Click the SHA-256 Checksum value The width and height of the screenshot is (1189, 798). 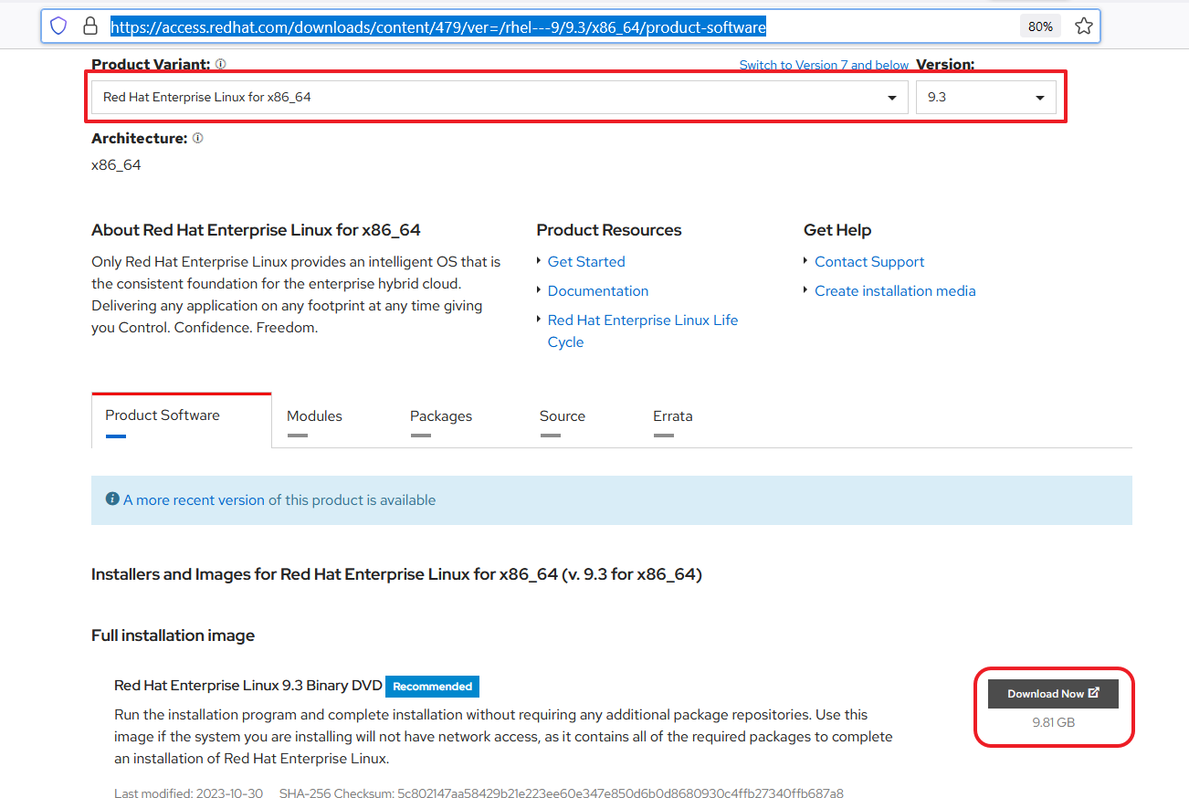[x=620, y=793]
